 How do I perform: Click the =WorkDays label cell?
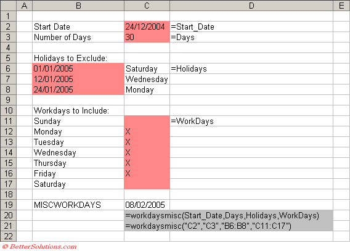click(251, 121)
